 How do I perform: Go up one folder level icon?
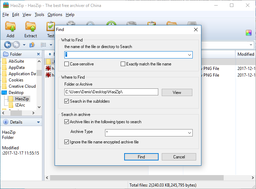point(32,45)
